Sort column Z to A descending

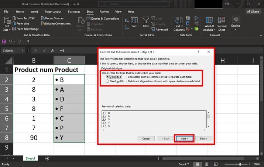coord(127,27)
